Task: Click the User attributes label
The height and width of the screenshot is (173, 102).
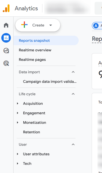Action: 36,154
